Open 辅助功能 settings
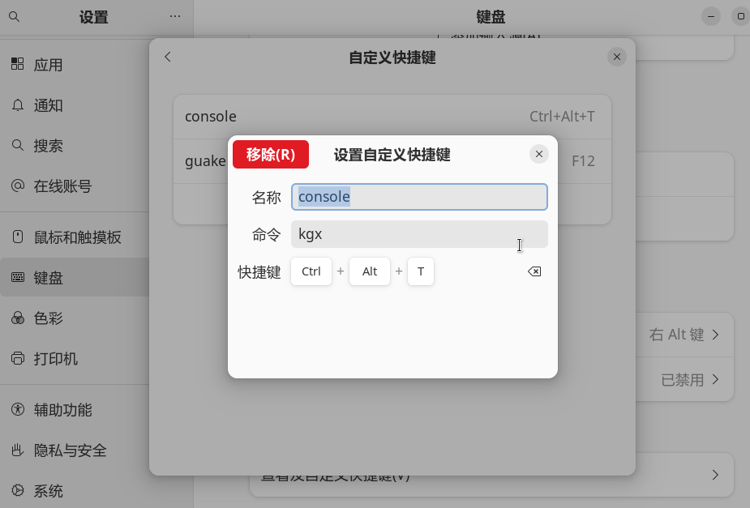The height and width of the screenshot is (508, 750). [x=62, y=410]
